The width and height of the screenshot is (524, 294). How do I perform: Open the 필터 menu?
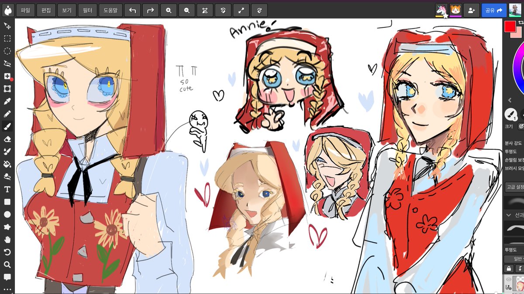coord(88,10)
